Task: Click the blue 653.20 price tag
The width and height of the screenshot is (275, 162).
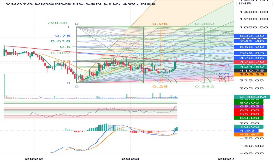Action: pyautogui.click(x=251, y=47)
